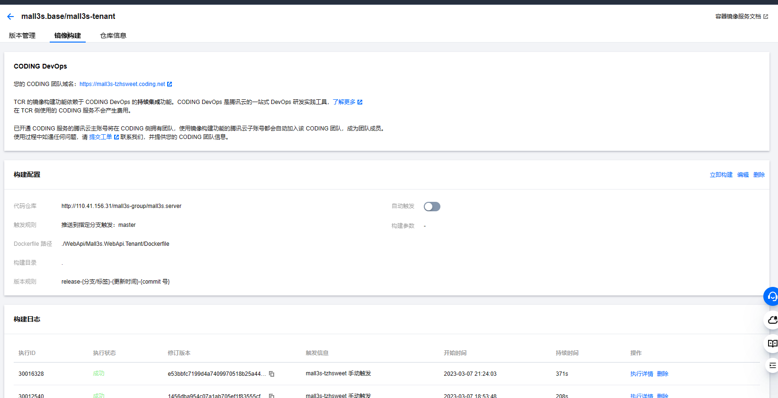Image resolution: width=778 pixels, height=398 pixels.
Task: Open the floating book documentation icon
Action: (x=772, y=344)
